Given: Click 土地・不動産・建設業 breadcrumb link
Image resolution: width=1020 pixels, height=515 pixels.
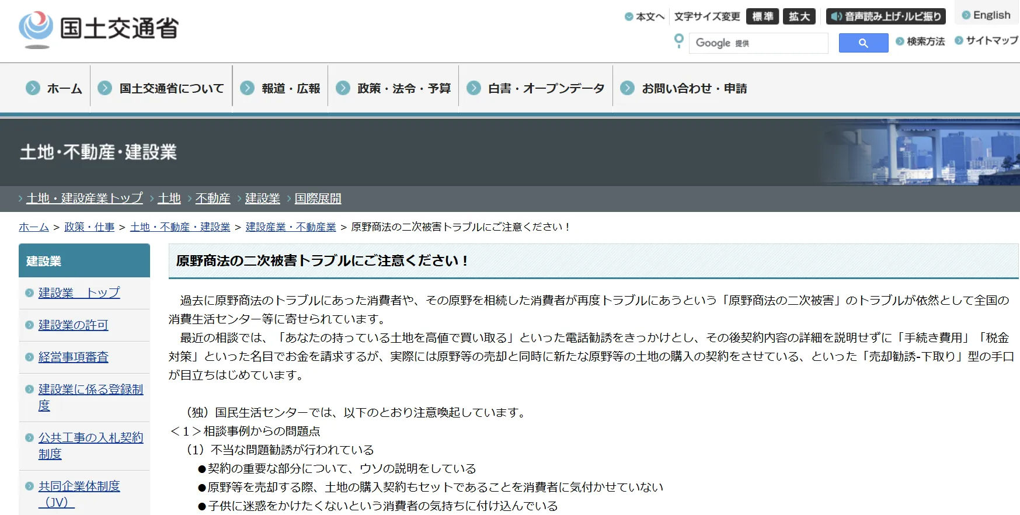Looking at the screenshot, I should (x=180, y=227).
